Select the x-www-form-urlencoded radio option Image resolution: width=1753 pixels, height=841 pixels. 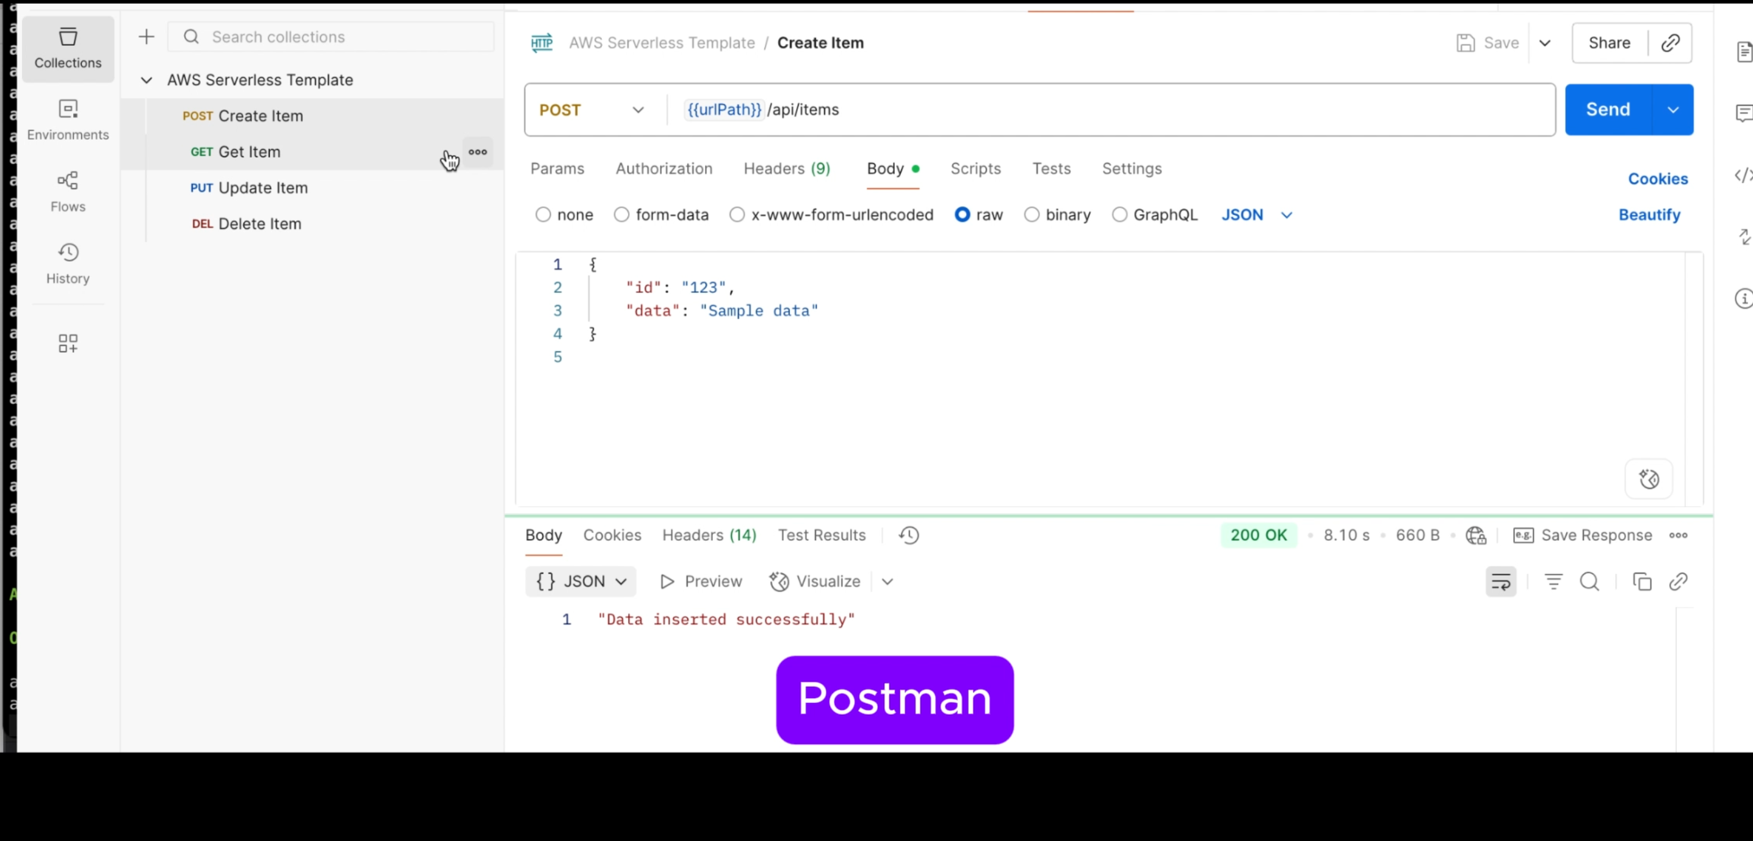736,215
